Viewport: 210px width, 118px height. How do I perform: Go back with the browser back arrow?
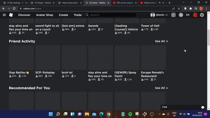tap(4, 9)
